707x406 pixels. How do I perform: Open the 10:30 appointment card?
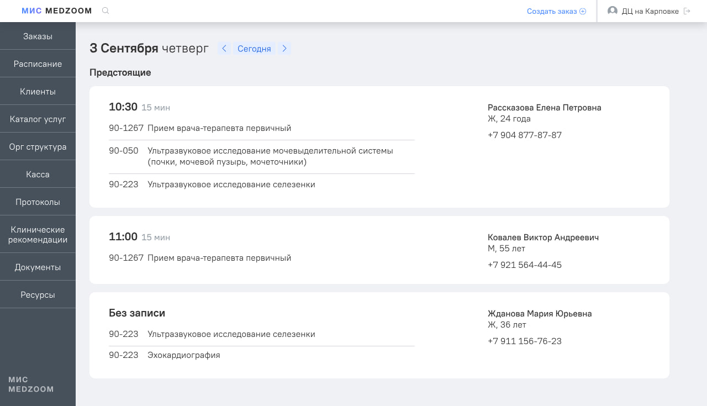click(x=379, y=146)
